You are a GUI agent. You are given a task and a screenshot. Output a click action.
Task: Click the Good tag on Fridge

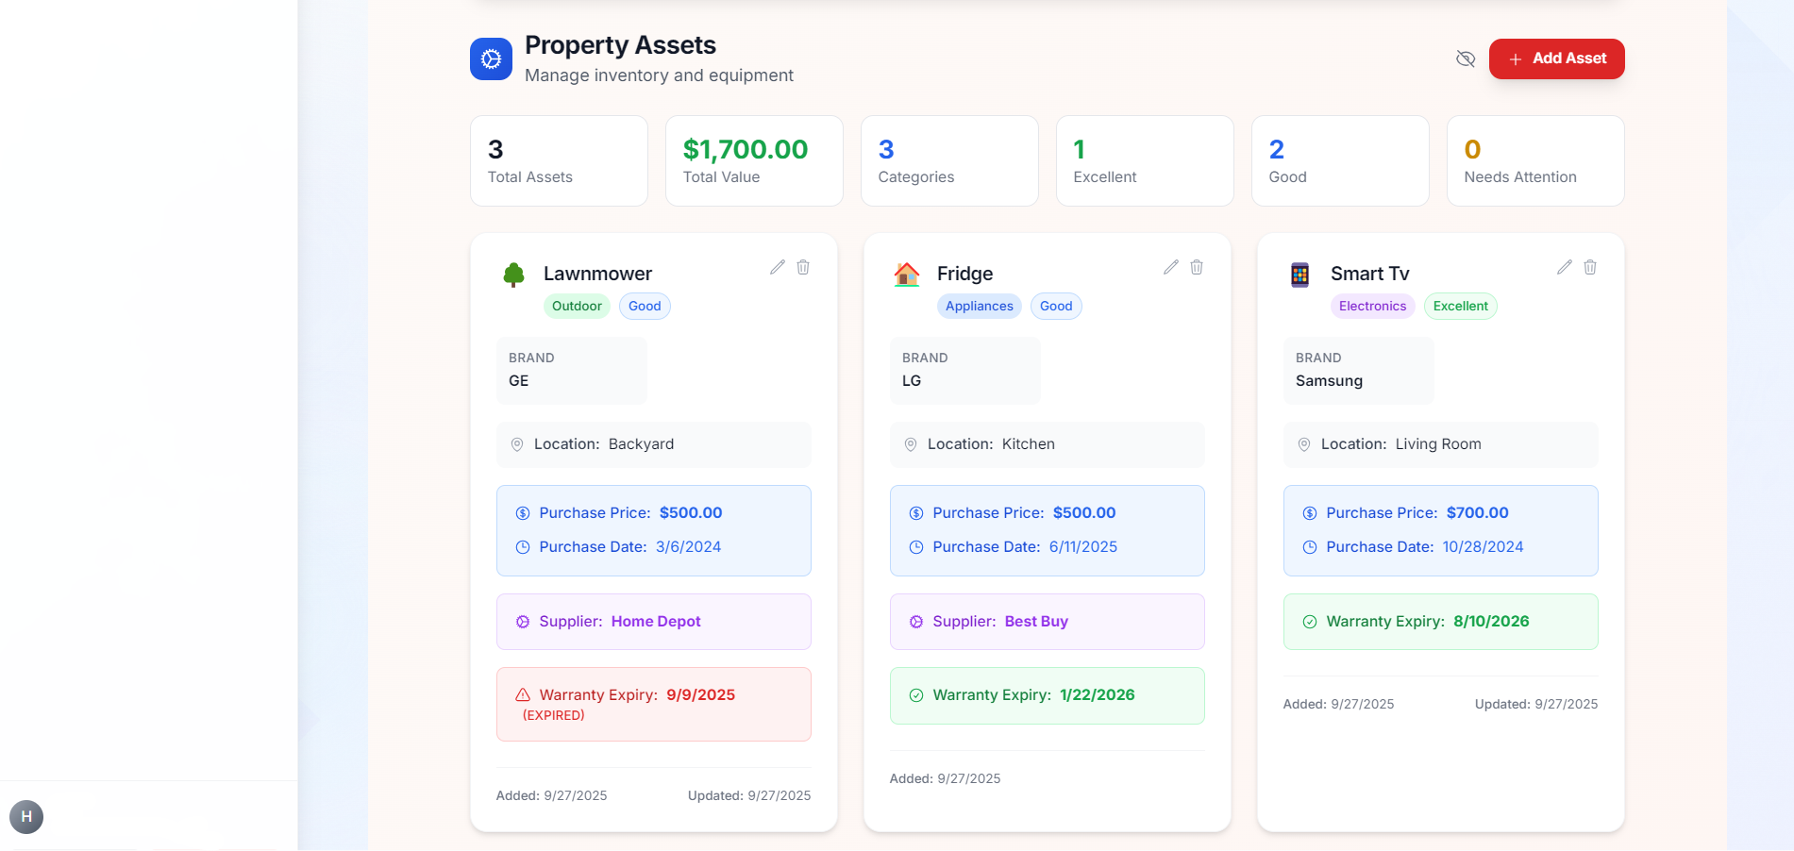point(1056,306)
